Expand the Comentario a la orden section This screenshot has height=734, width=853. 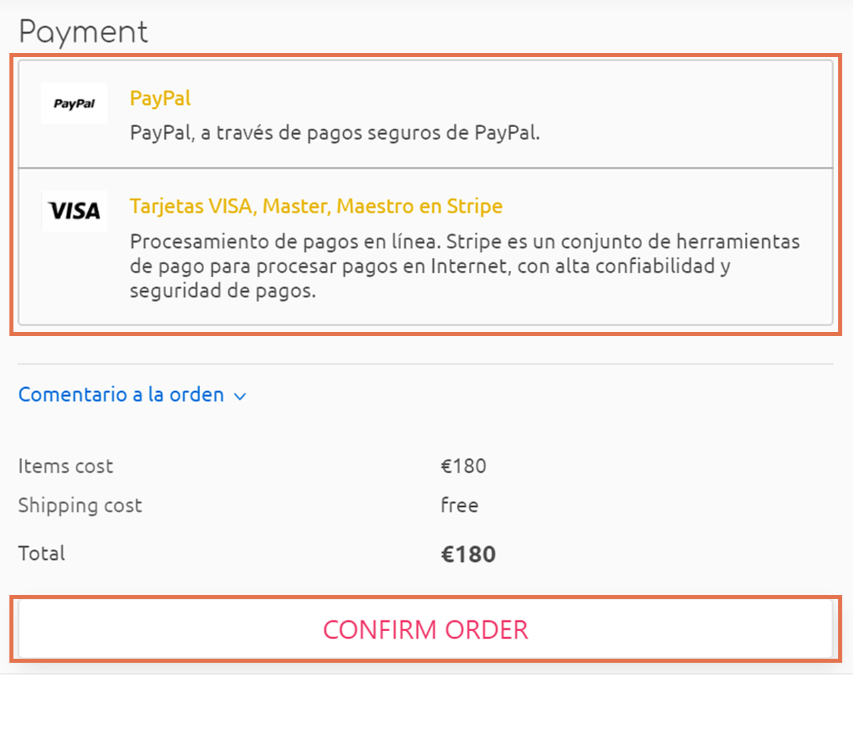click(x=121, y=395)
